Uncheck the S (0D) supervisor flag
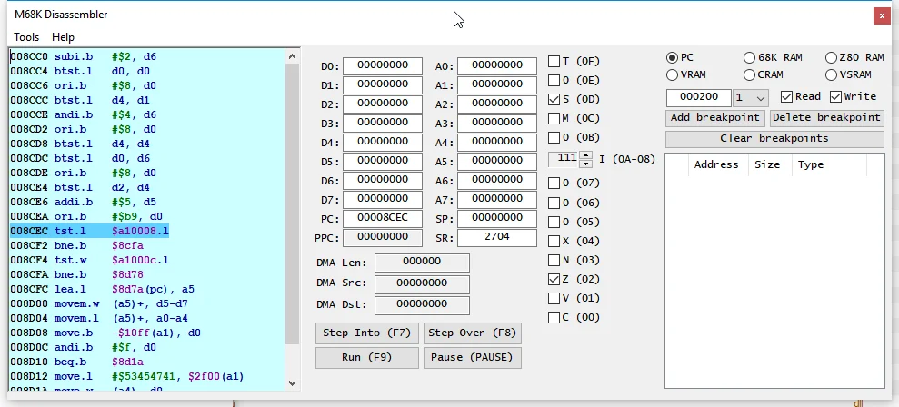The height and width of the screenshot is (407, 899). point(554,100)
